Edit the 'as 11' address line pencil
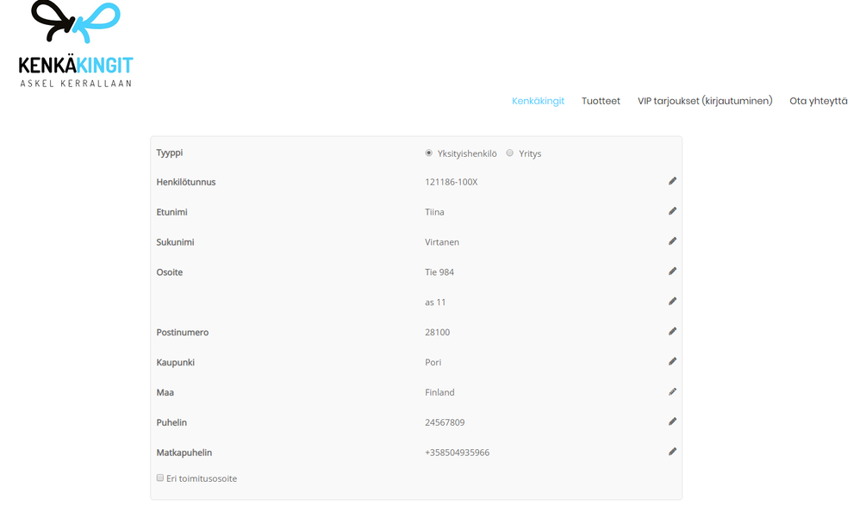This screenshot has width=860, height=506. click(x=672, y=302)
